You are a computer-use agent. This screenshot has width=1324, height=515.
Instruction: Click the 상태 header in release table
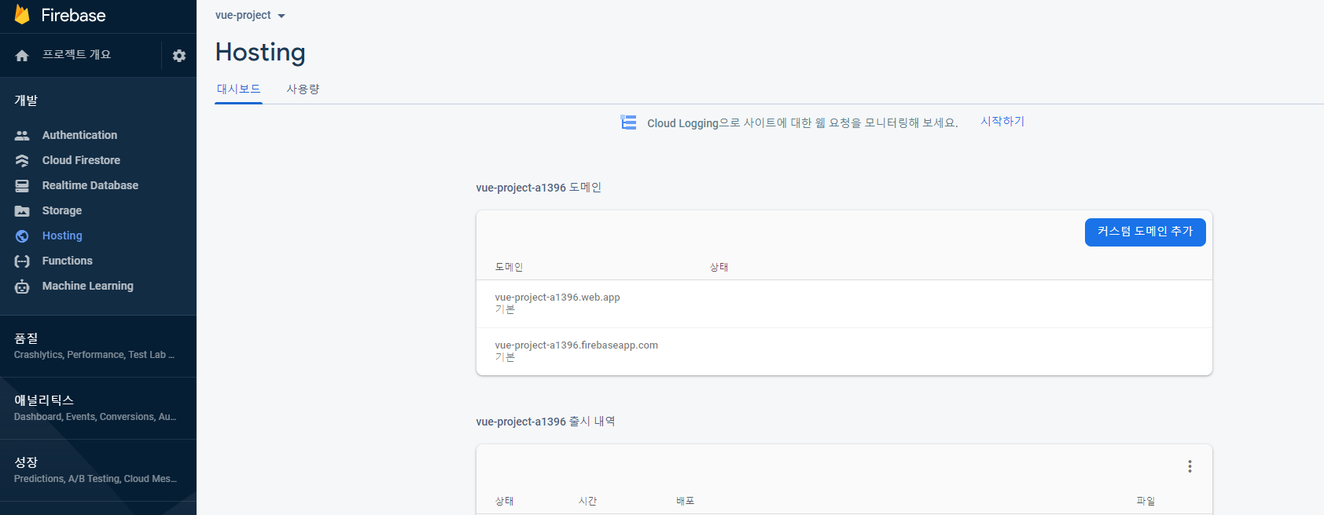coord(504,501)
